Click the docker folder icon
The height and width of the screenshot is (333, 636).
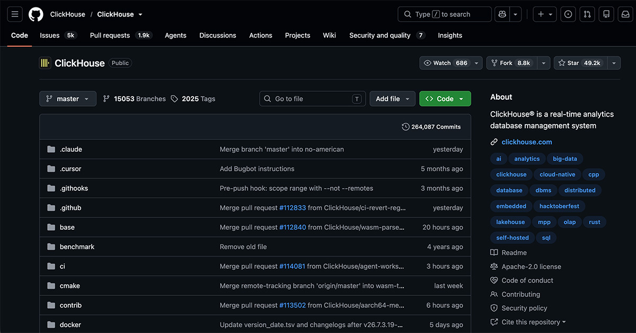[x=51, y=325]
